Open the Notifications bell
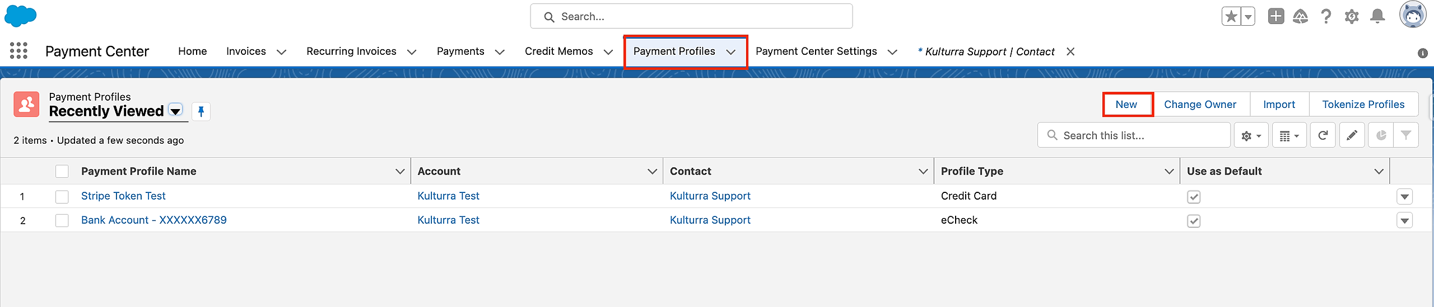Screen dimensions: 1434x307 click(x=1377, y=16)
